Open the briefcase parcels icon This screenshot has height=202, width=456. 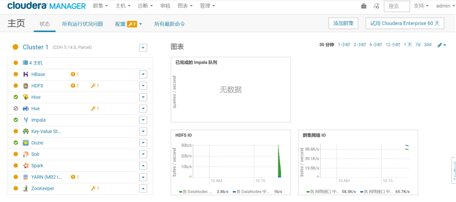point(364,6)
